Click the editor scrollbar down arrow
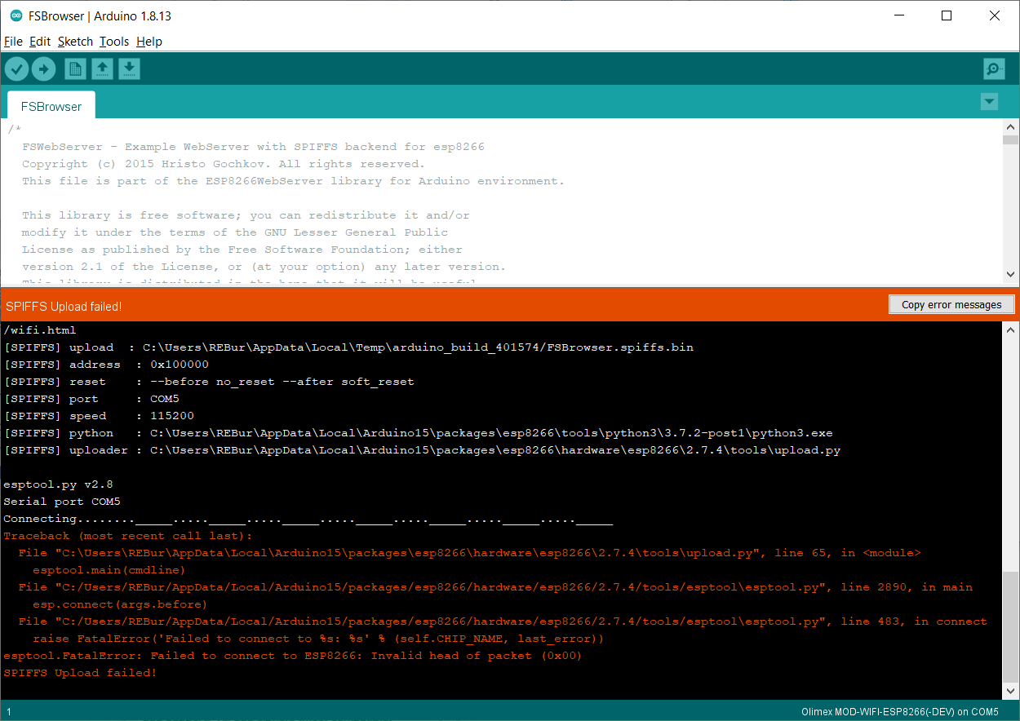Image resolution: width=1020 pixels, height=721 pixels. coord(1011,275)
